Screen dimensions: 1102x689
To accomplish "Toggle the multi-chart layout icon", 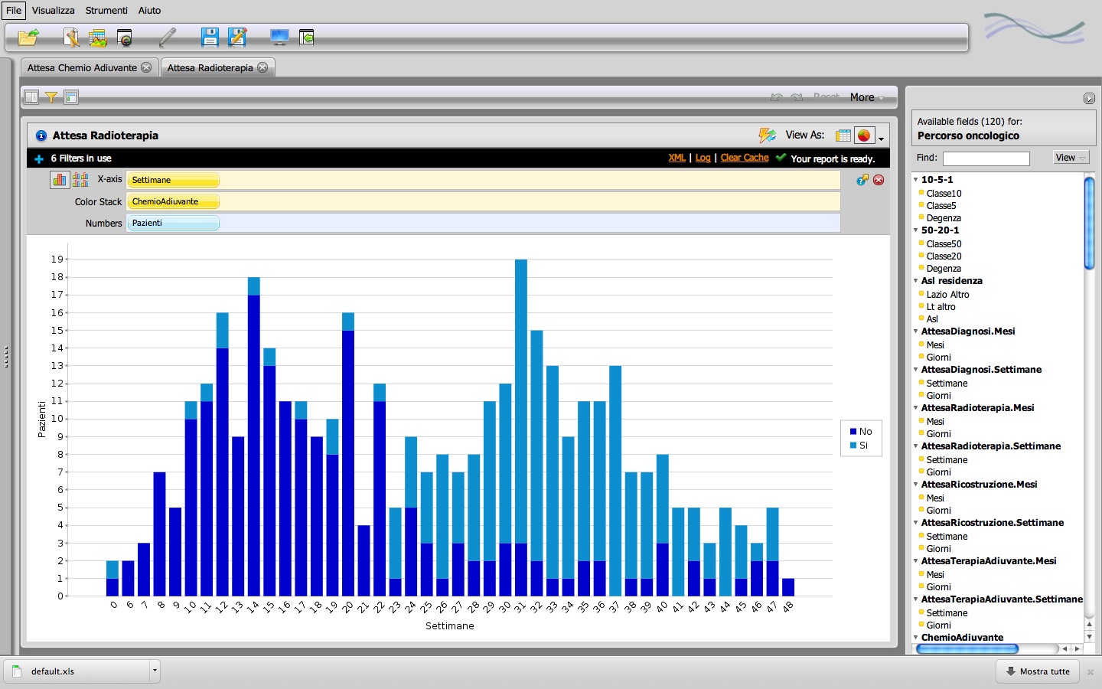I will coord(80,180).
